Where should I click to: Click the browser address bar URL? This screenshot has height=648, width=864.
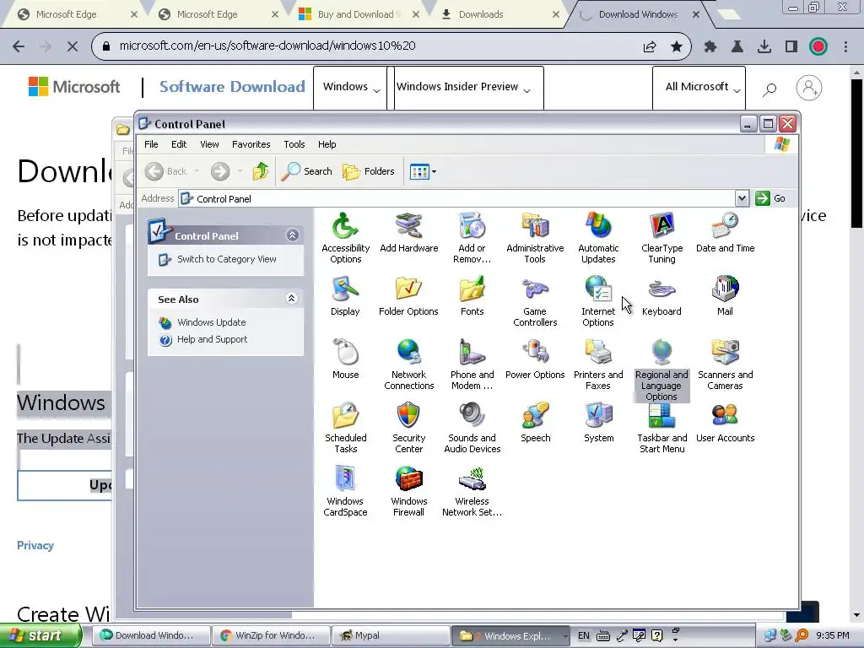(x=267, y=46)
